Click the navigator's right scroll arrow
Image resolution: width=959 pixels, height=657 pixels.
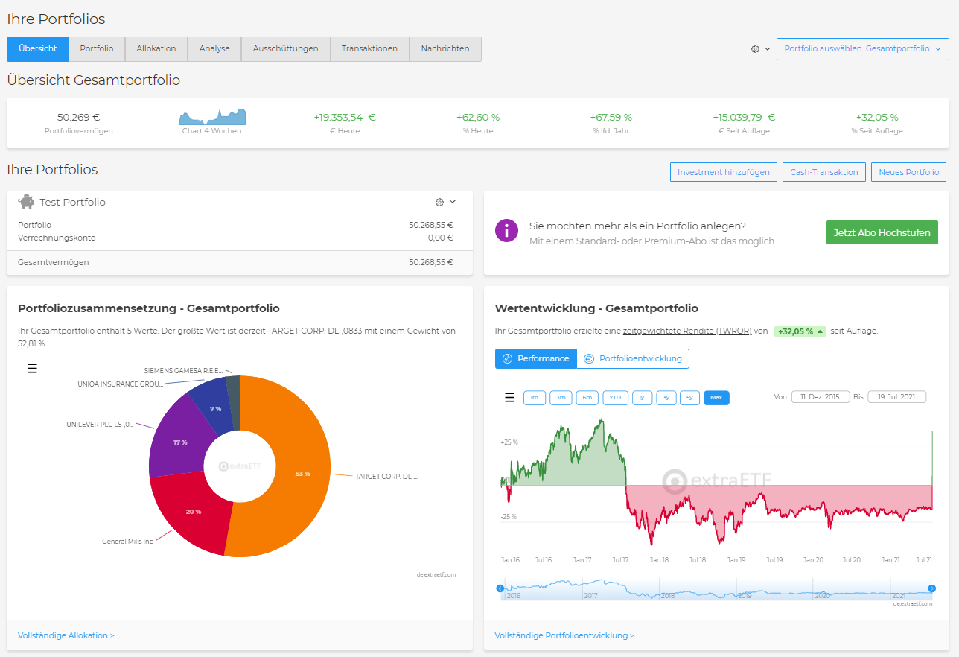(931, 588)
